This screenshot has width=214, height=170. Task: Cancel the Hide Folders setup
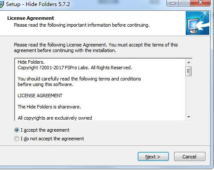pyautogui.click(x=190, y=157)
